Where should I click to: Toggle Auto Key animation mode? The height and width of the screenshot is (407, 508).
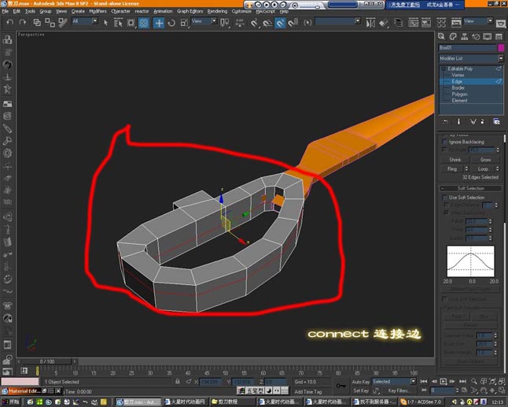[x=361, y=382]
